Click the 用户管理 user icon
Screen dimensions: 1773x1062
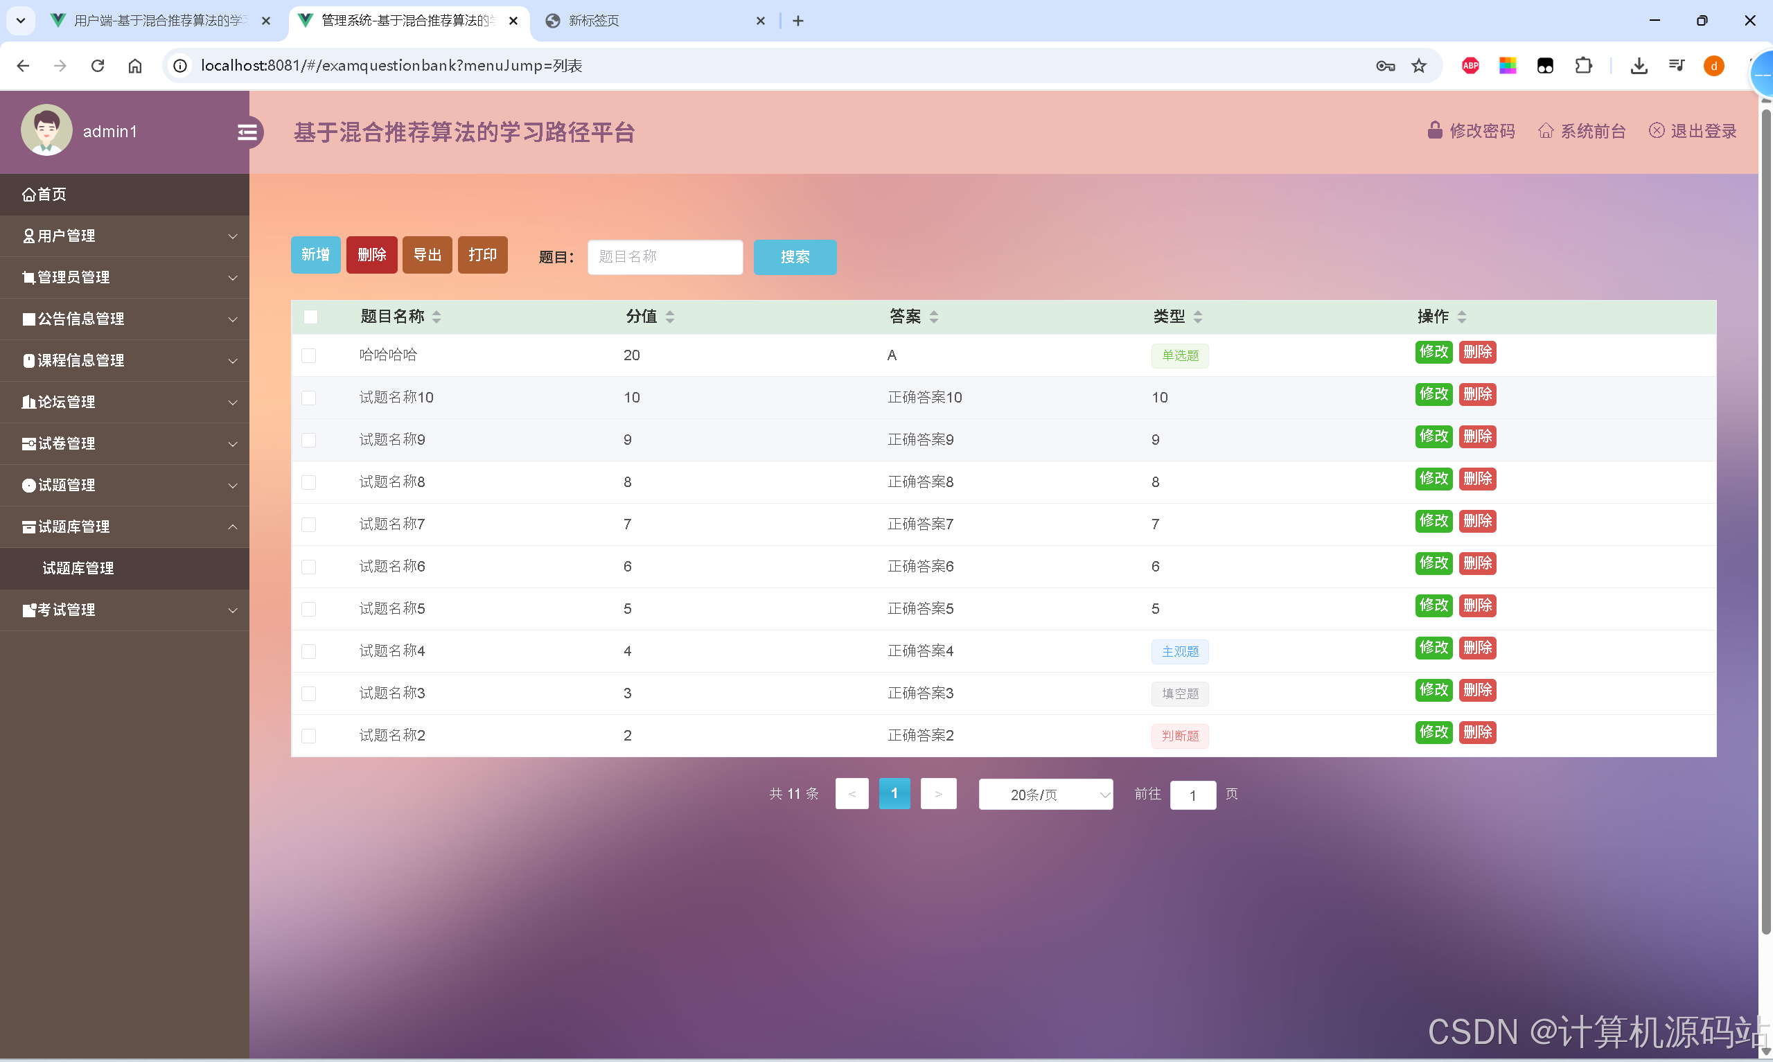[28, 236]
